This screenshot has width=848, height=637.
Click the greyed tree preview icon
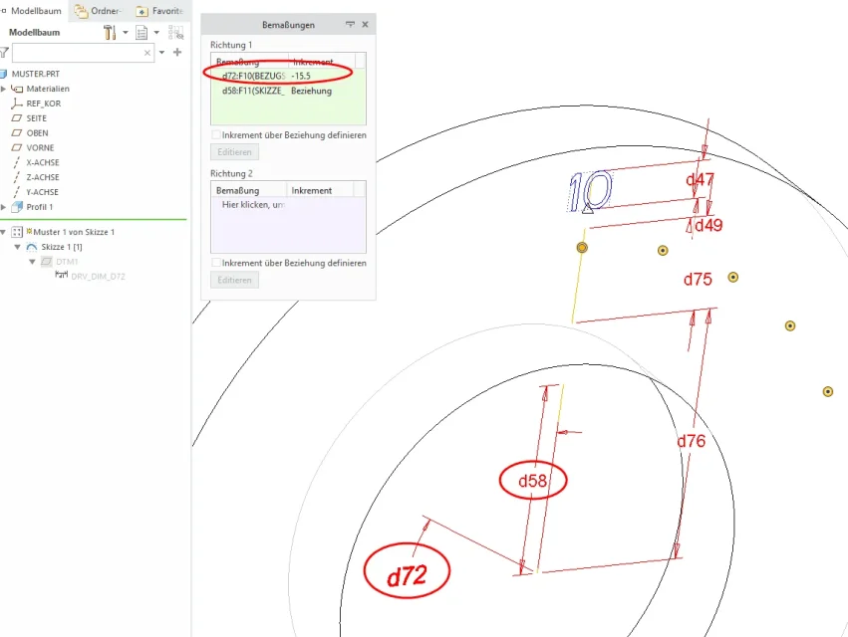point(175,33)
